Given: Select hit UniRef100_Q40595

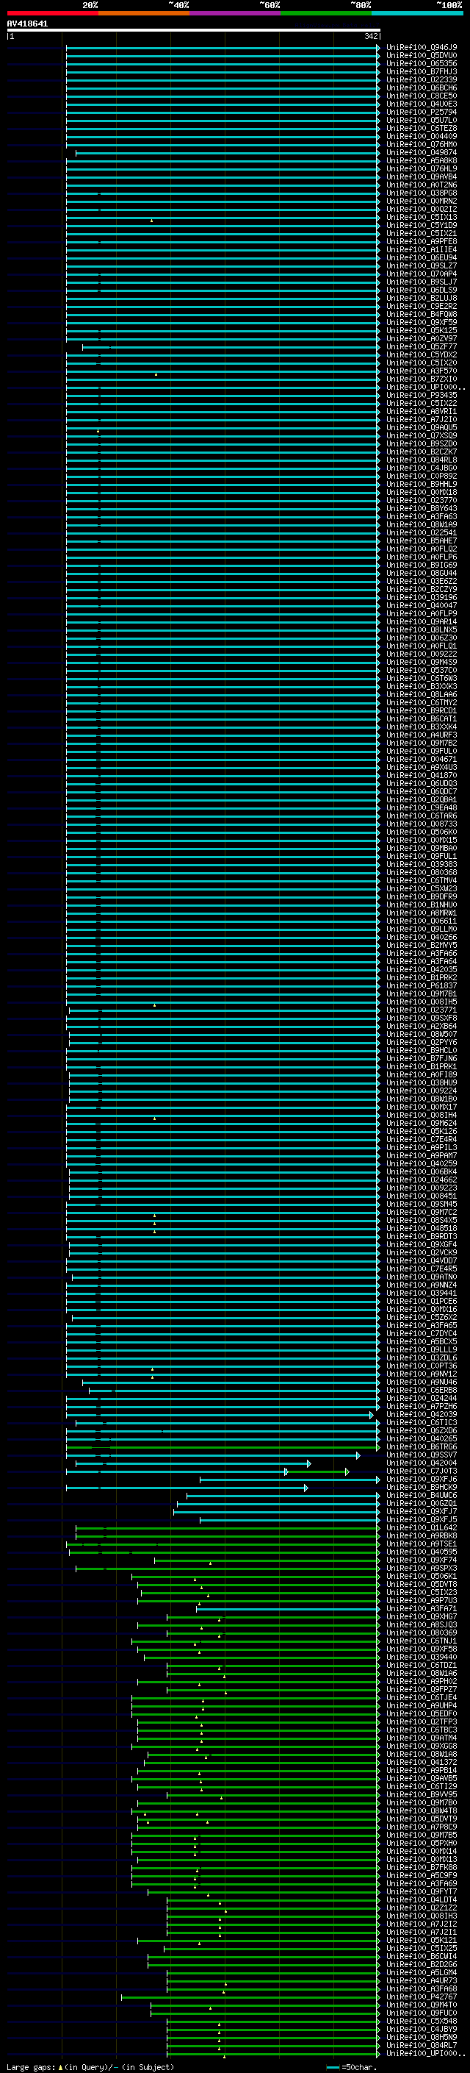Looking at the screenshot, I should [422, 1552].
